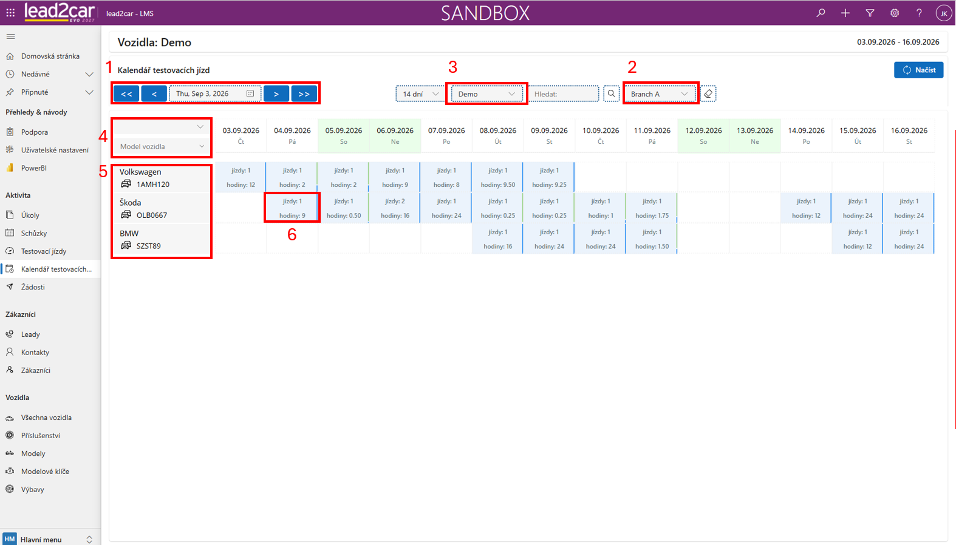Click the car icon for BMW SZST89

coord(126,246)
